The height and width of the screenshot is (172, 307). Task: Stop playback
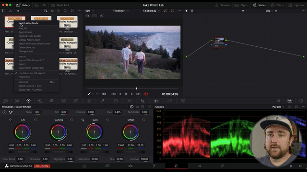point(126,94)
